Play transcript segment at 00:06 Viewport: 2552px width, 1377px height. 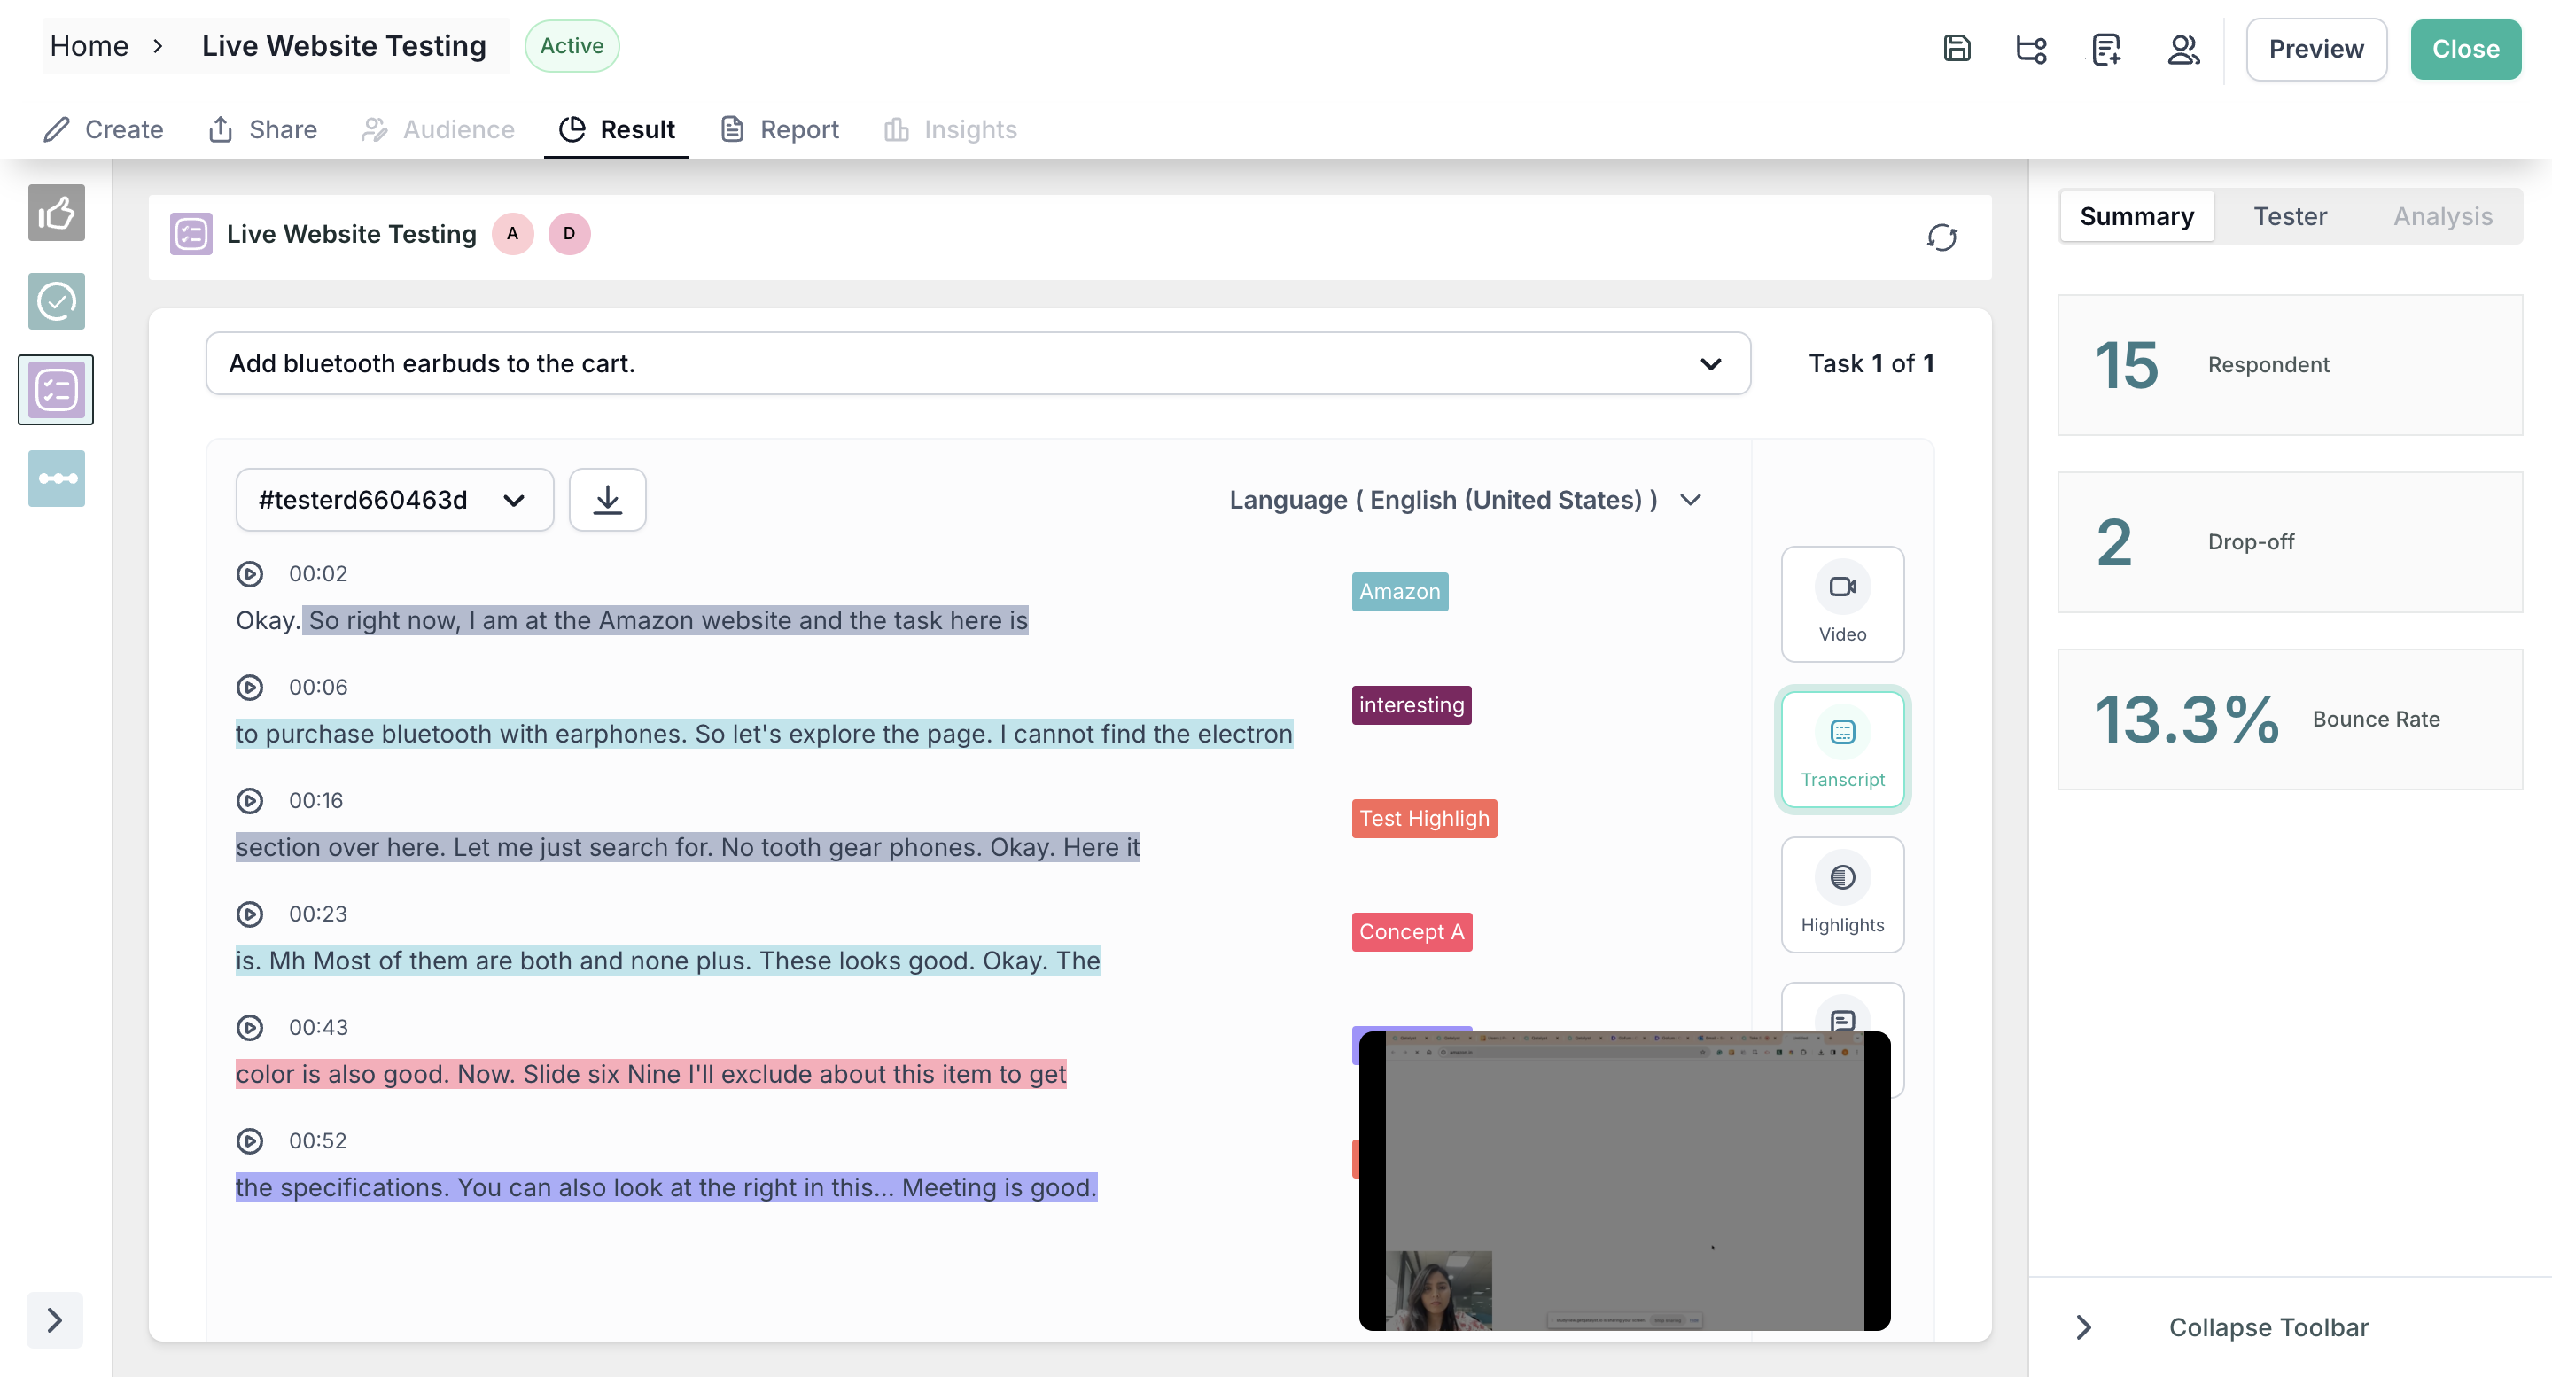click(250, 688)
